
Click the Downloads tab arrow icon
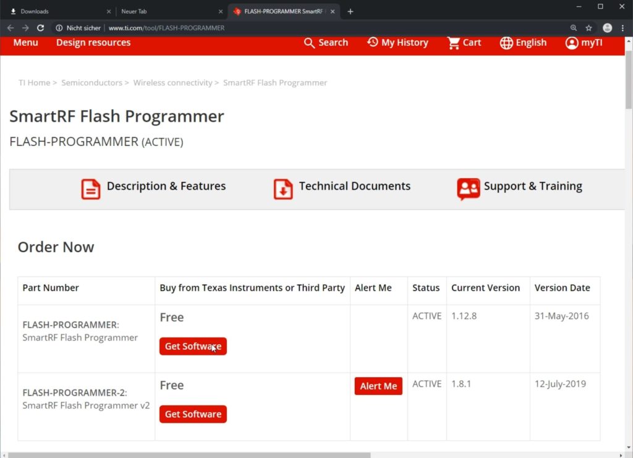coord(14,11)
